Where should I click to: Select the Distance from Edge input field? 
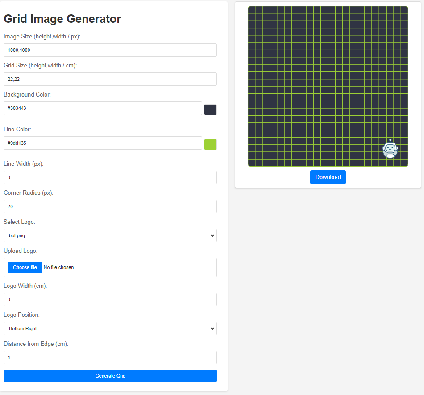(110, 357)
